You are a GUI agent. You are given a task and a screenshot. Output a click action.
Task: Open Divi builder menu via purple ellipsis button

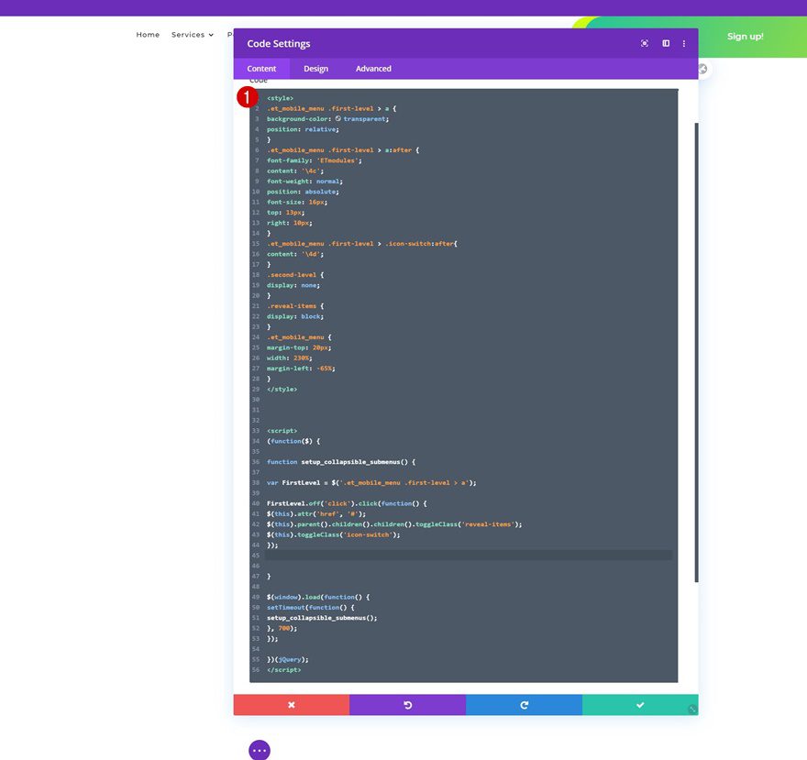tap(259, 749)
